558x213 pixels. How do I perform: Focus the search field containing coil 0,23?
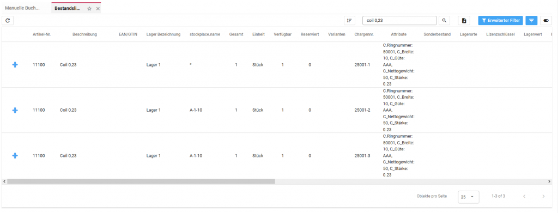coord(399,21)
